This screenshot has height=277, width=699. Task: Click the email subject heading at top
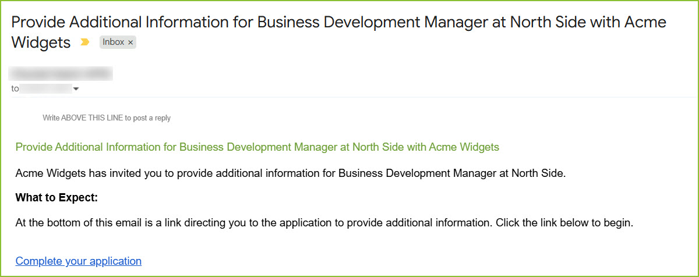[x=338, y=32]
